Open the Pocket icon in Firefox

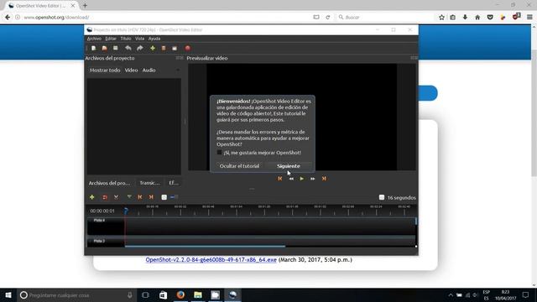(490, 17)
